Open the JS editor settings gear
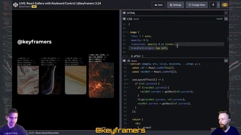 coord(124,61)
